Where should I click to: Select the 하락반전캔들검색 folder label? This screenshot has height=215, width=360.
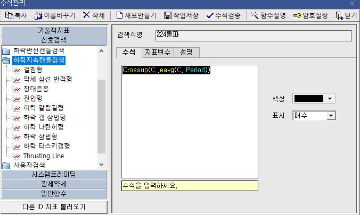point(39,50)
